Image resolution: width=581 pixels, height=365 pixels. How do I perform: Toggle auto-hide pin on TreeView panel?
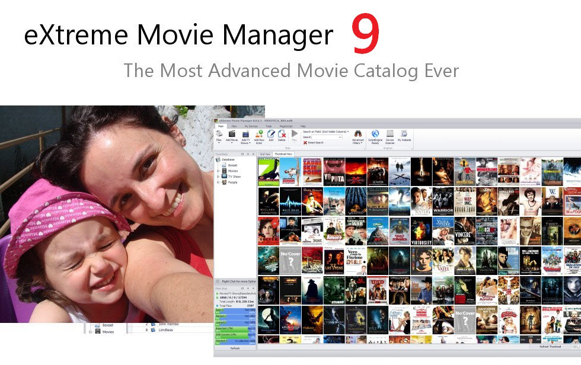248,154
